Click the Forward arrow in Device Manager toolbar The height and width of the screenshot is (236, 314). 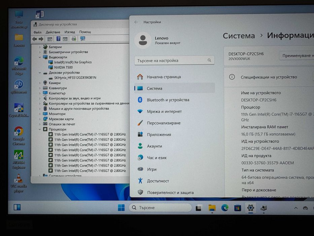pos(41,39)
